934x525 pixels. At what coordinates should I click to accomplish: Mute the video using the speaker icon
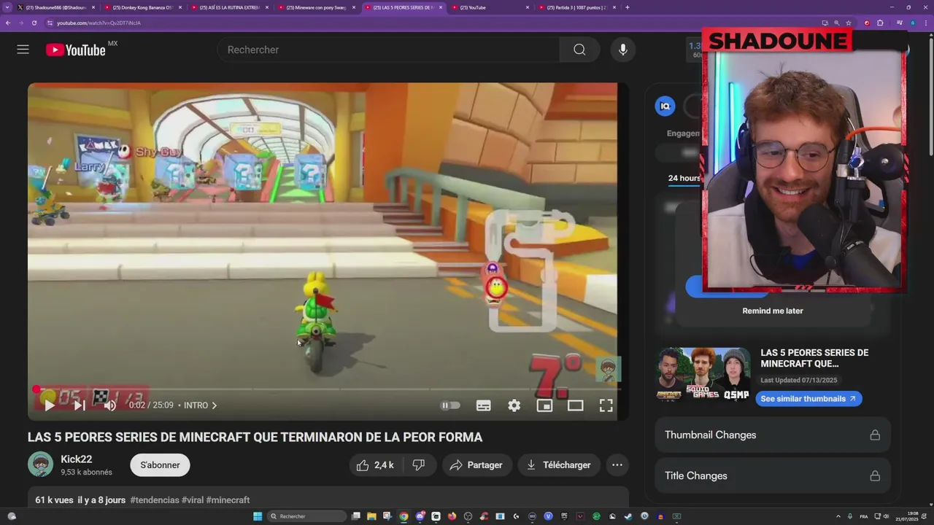point(110,405)
